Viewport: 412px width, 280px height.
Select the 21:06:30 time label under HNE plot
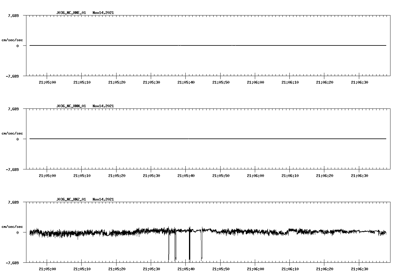click(360, 82)
